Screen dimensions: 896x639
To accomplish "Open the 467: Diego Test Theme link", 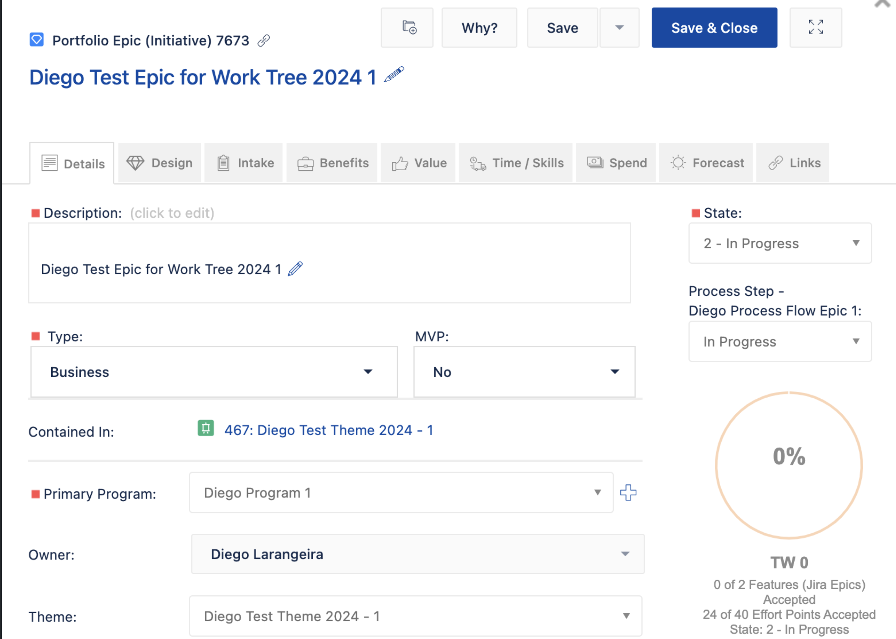I will (x=328, y=430).
